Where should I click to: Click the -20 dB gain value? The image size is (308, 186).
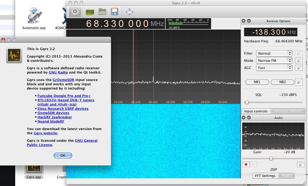[x=289, y=152]
